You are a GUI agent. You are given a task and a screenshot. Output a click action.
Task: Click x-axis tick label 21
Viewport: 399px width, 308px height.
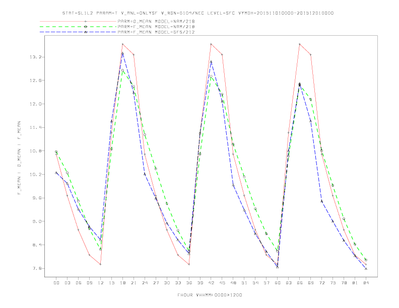(x=134, y=283)
